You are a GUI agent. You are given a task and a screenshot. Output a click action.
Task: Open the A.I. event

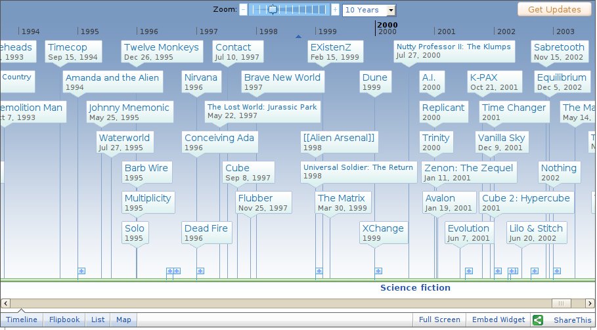(x=431, y=82)
